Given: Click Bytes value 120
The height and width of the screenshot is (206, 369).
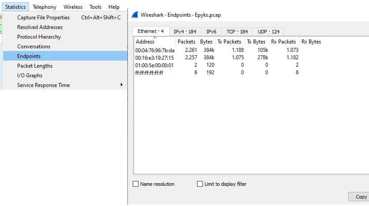Looking at the screenshot, I should click(x=210, y=65).
